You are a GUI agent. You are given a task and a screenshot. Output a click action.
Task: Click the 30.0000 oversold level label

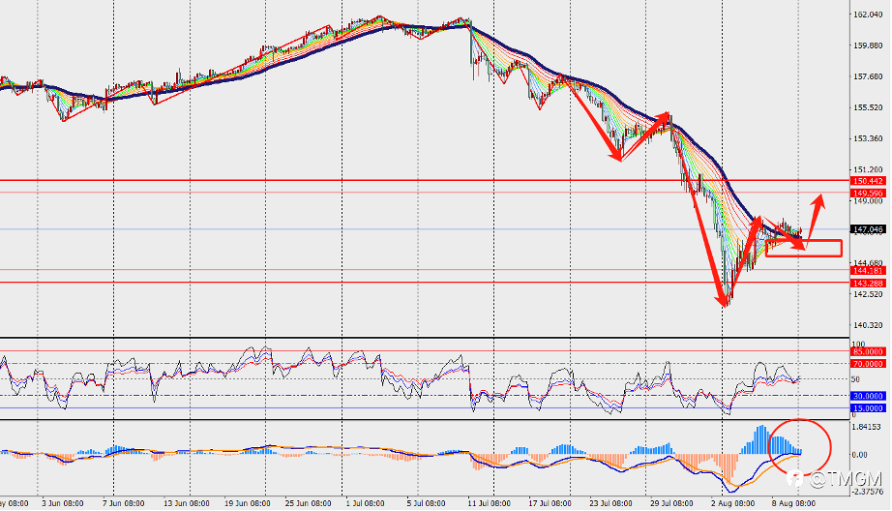(868, 396)
